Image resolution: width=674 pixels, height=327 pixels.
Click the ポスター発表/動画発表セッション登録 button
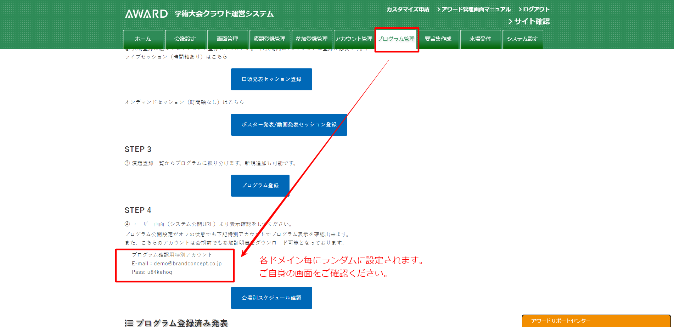289,125
